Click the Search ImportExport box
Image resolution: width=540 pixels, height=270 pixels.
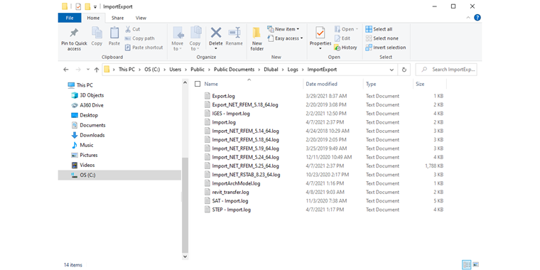tap(446, 70)
